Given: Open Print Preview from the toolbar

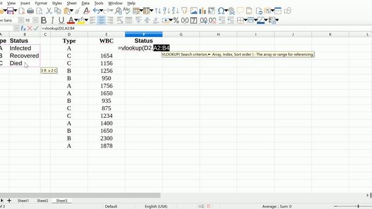Looking at the screenshot, I should [x=40, y=11].
